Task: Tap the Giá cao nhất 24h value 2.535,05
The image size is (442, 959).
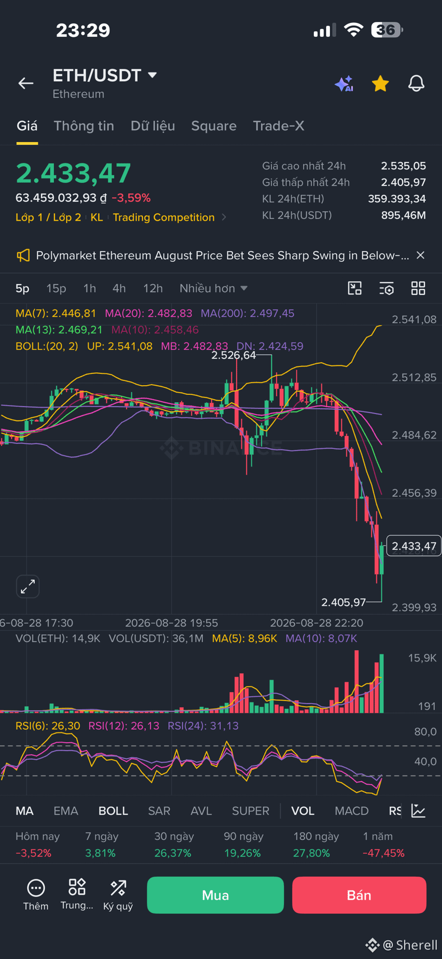Action: click(x=403, y=166)
